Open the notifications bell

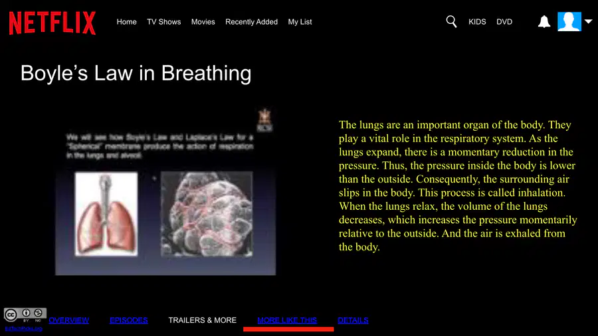tap(544, 22)
